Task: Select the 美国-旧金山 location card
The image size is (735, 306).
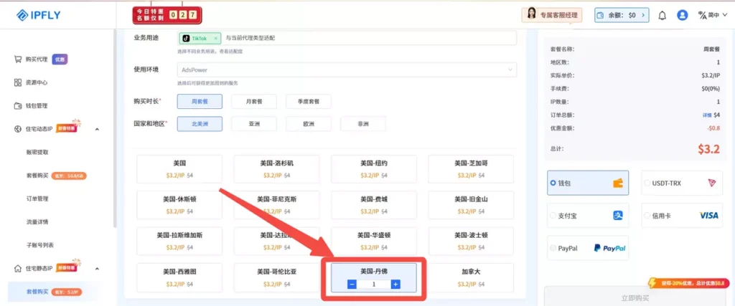Action: [471, 205]
